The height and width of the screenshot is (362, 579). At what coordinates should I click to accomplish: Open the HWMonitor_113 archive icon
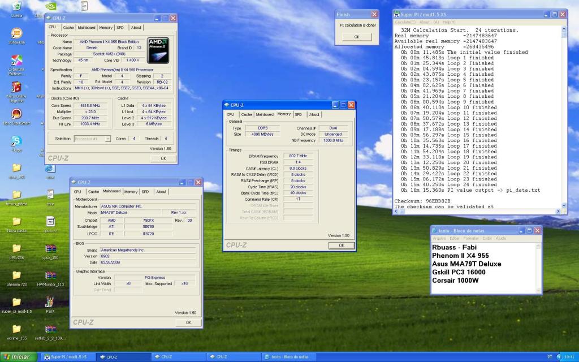tap(50, 275)
